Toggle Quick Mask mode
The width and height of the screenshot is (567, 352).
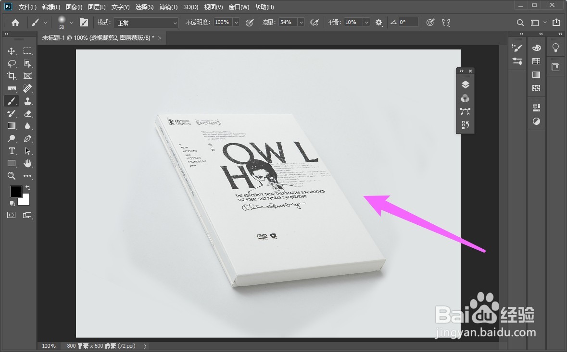(x=12, y=215)
